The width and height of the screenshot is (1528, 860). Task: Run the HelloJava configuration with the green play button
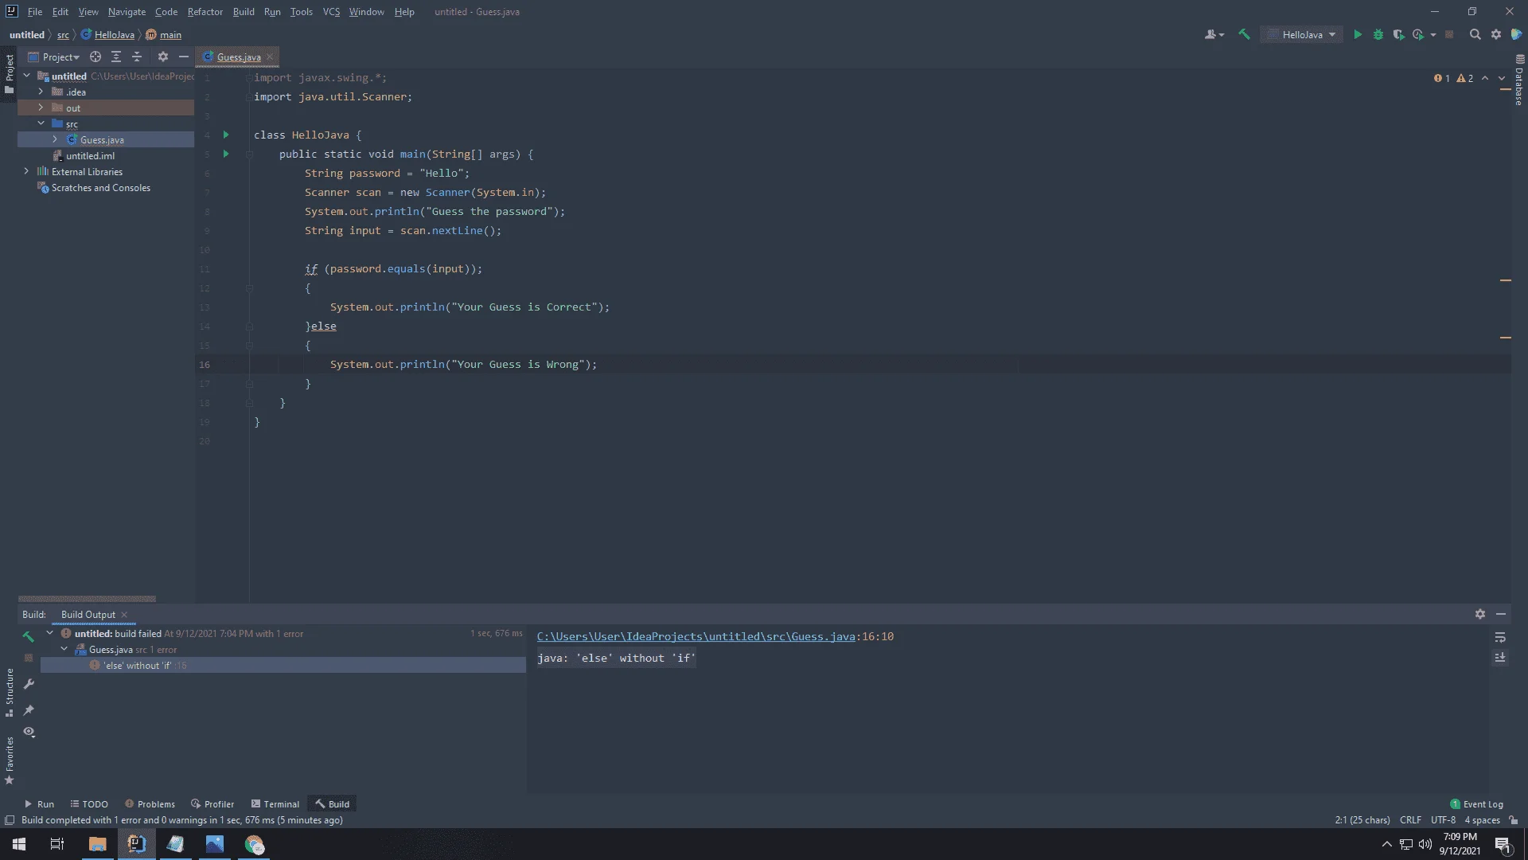point(1358,34)
